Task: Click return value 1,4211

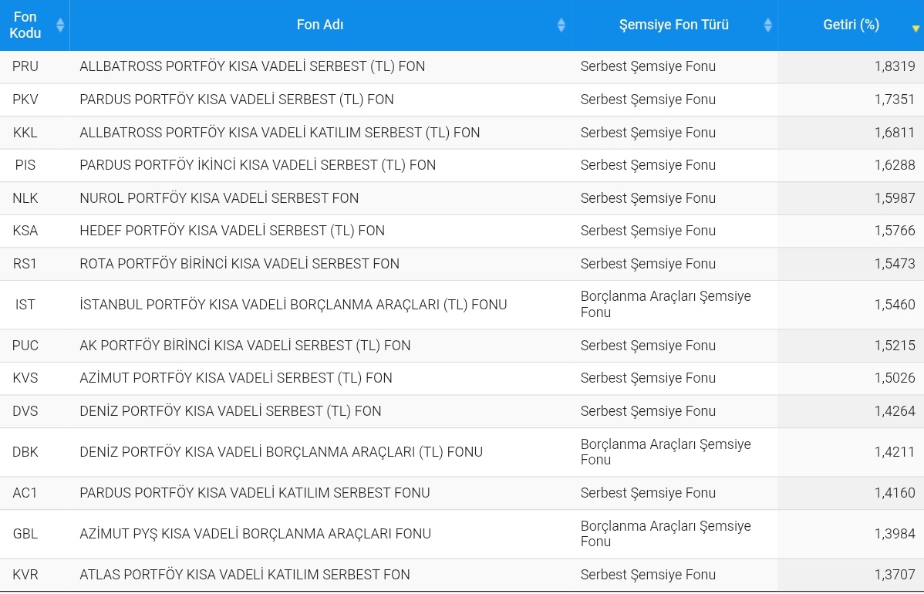Action: tap(895, 452)
